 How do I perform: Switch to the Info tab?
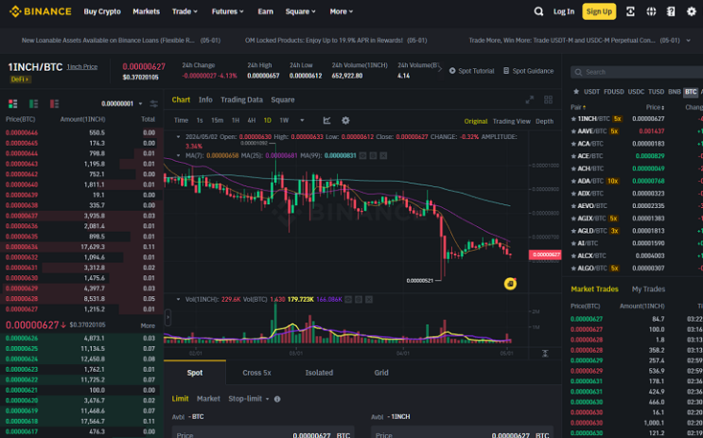pyautogui.click(x=205, y=99)
